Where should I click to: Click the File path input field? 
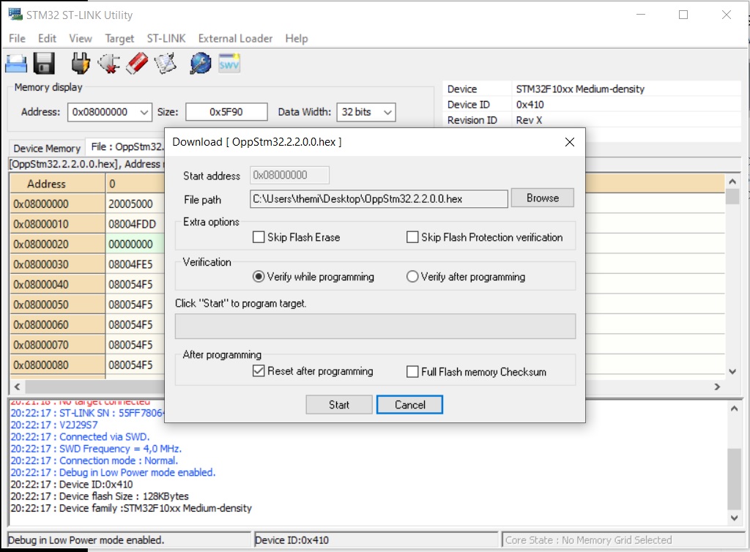tap(379, 199)
